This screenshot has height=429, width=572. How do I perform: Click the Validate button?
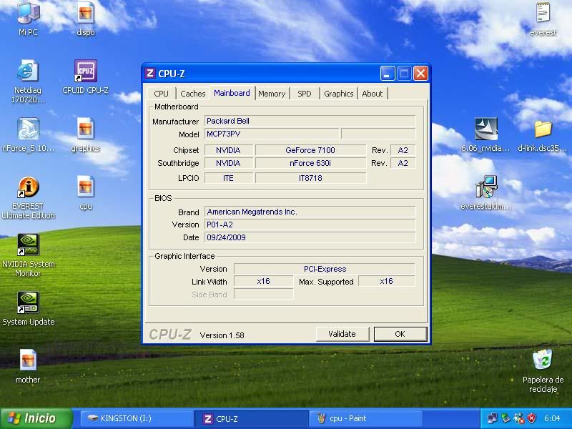click(342, 334)
